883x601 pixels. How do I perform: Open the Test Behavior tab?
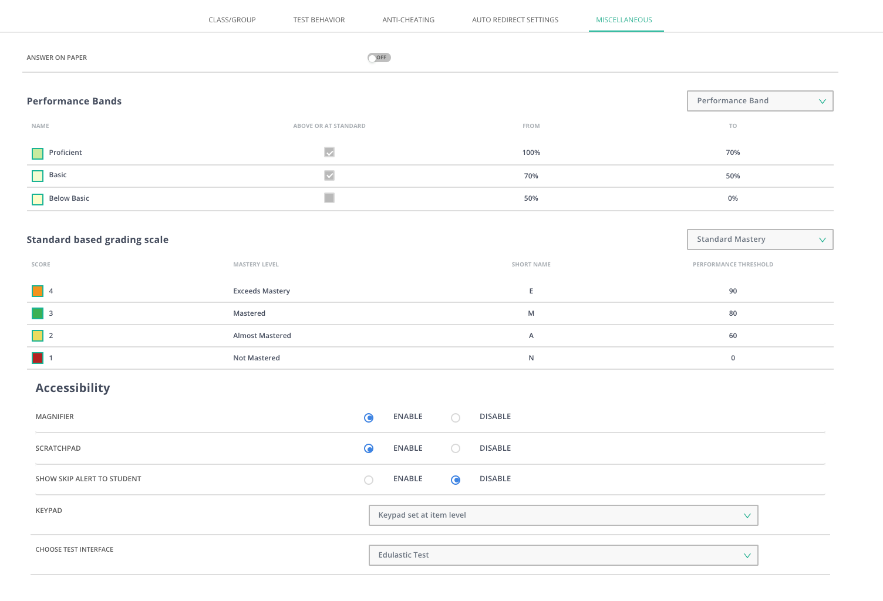point(319,20)
